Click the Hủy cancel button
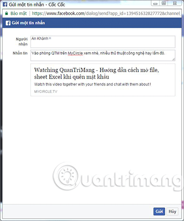184x221 pixels. point(172,211)
